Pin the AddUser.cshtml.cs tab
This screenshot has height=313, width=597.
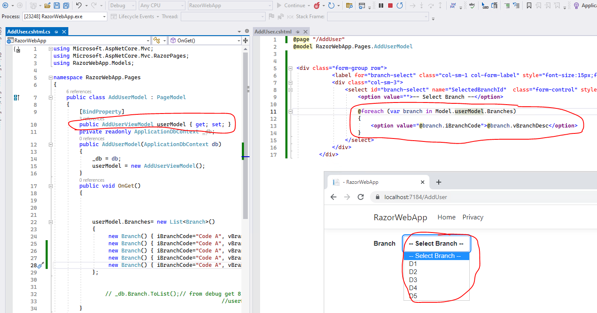(56, 32)
